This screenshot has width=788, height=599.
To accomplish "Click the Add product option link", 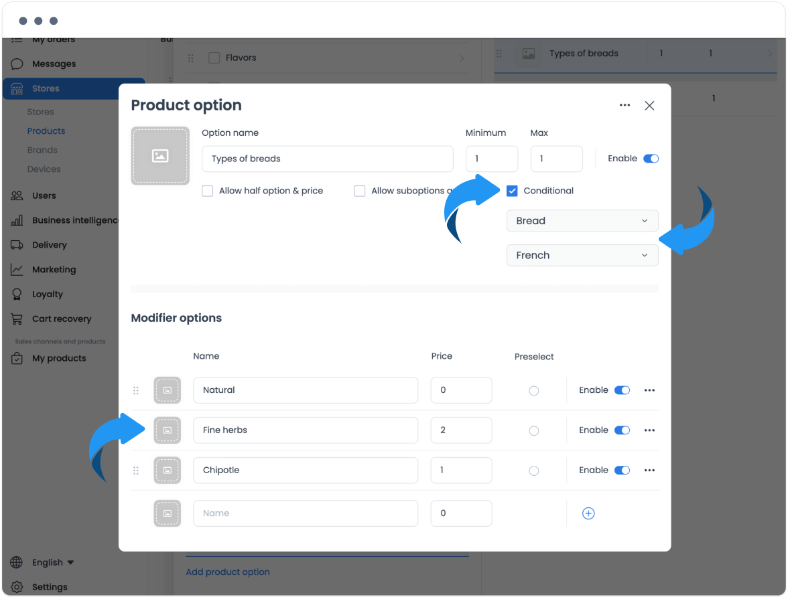I will (228, 572).
